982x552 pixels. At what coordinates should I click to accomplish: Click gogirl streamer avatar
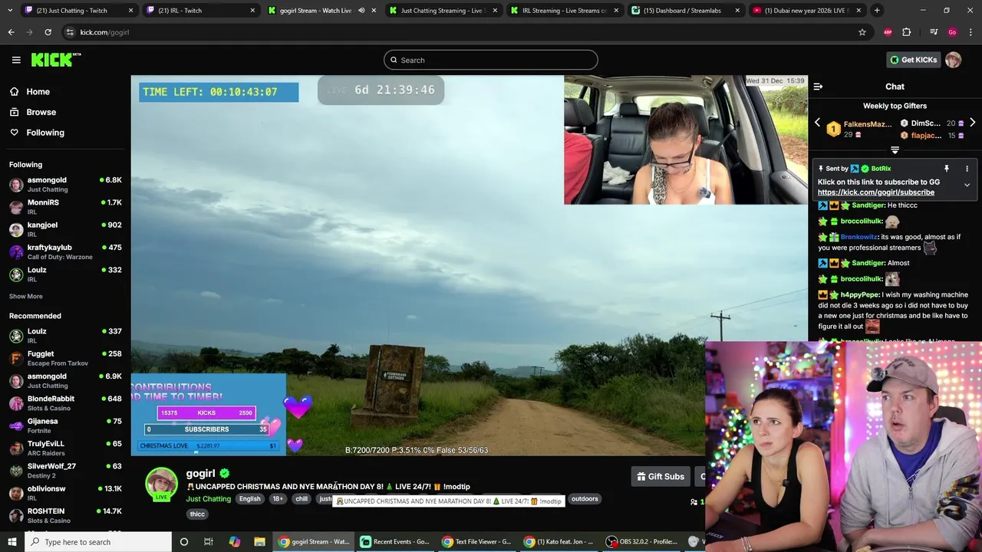tap(162, 485)
